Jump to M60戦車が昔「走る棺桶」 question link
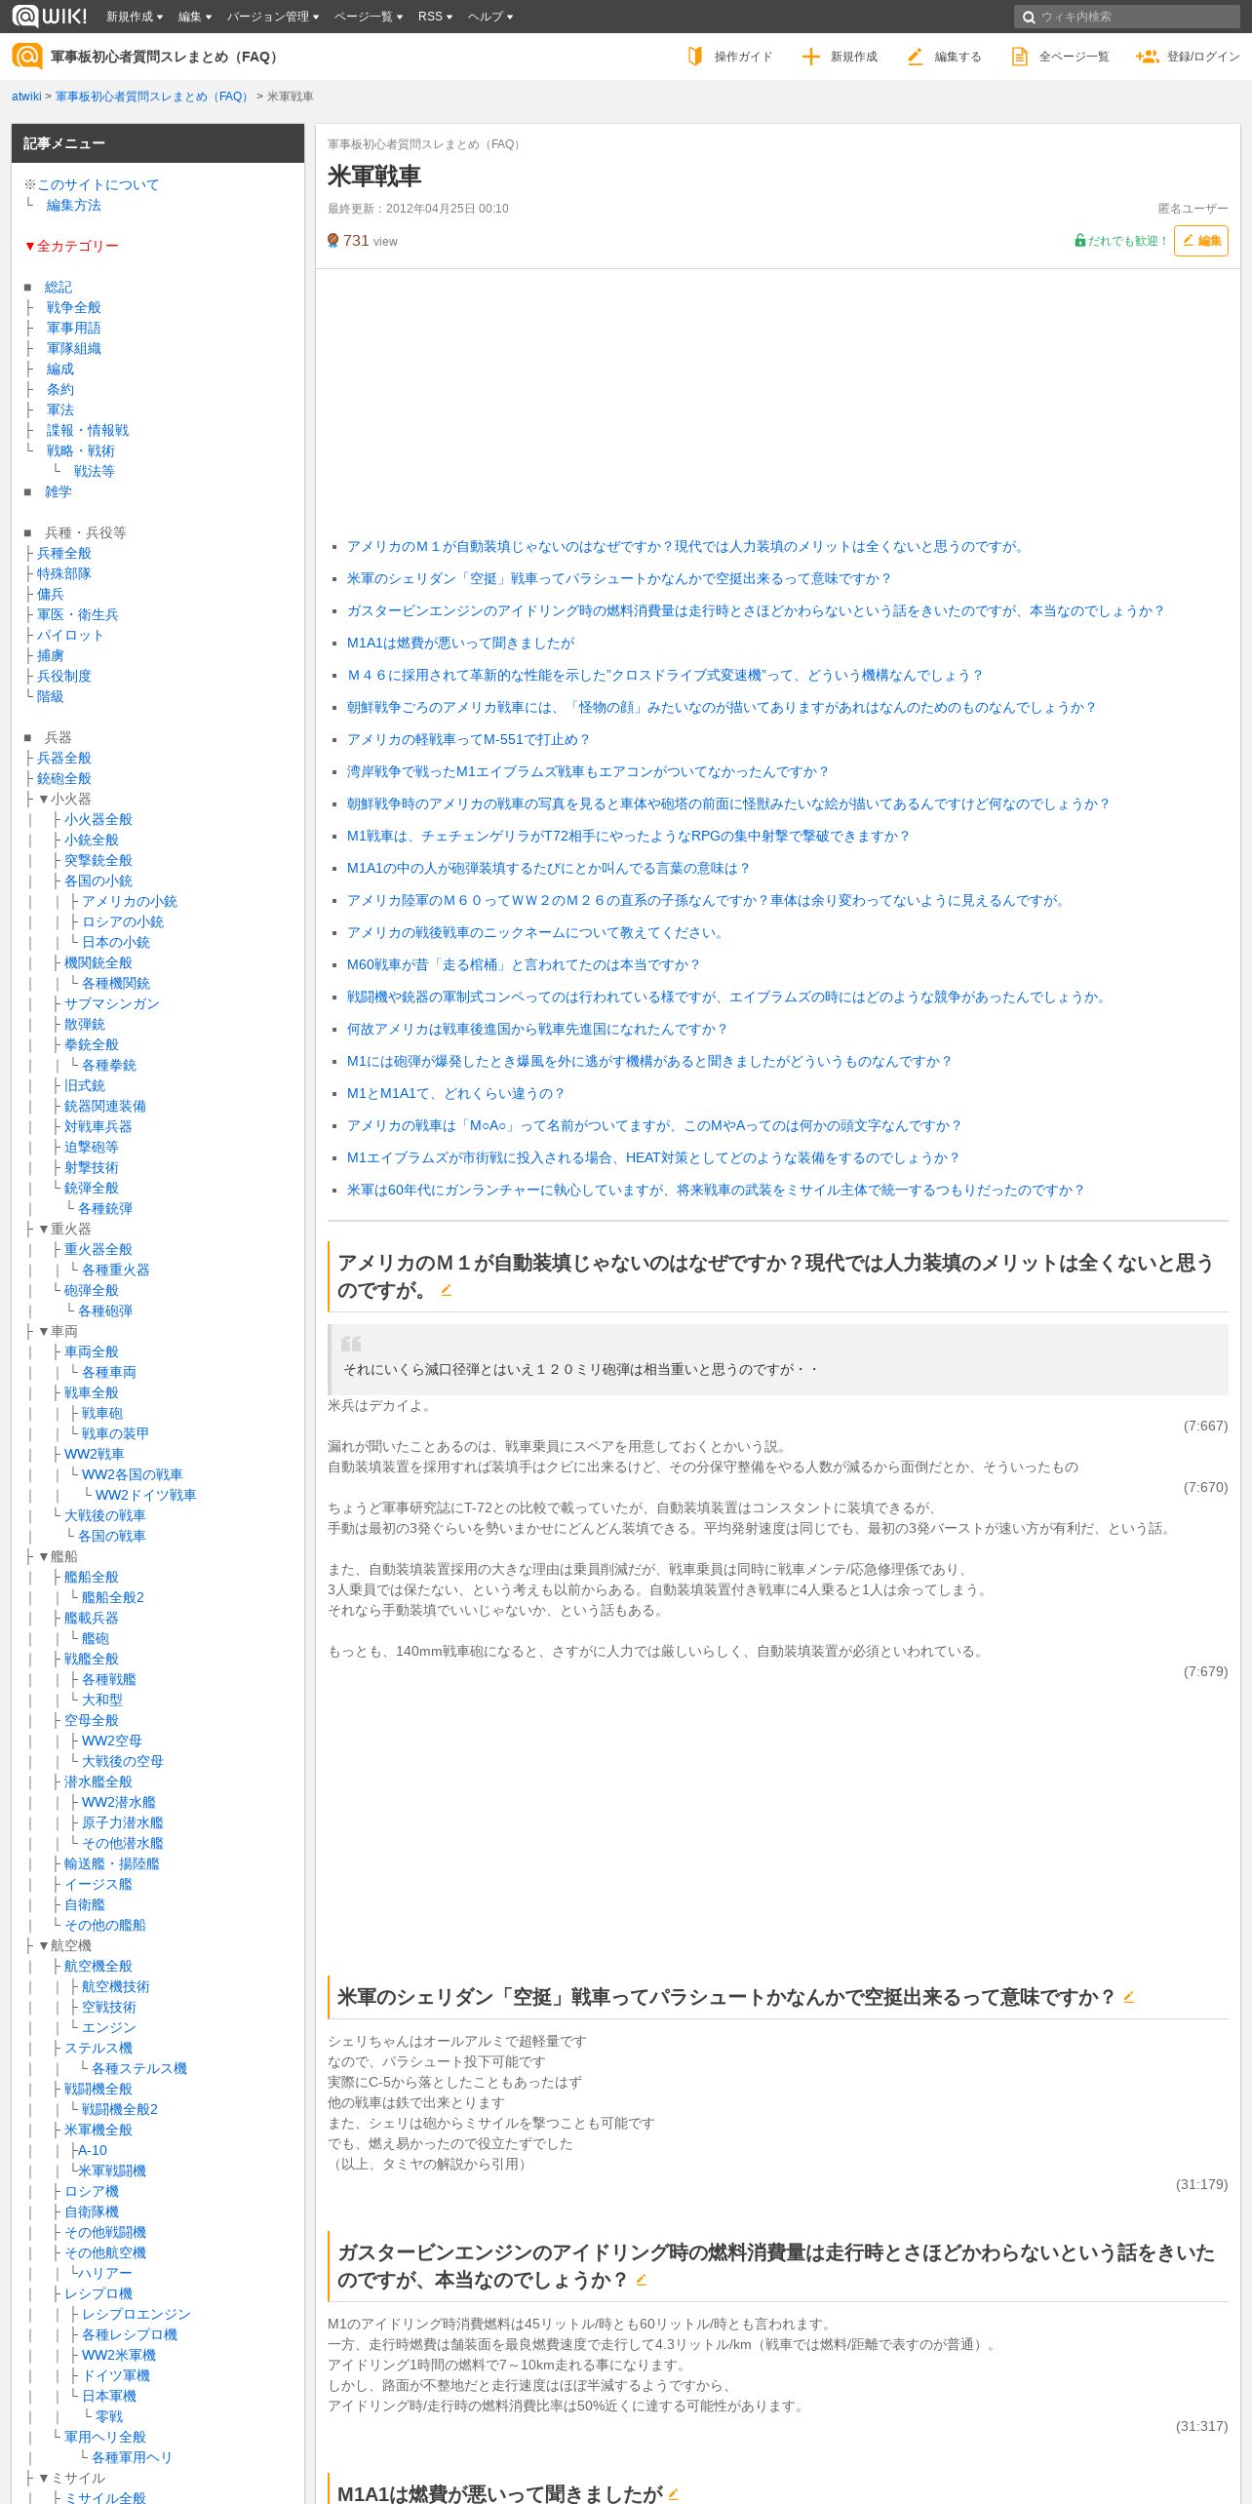 tap(524, 964)
